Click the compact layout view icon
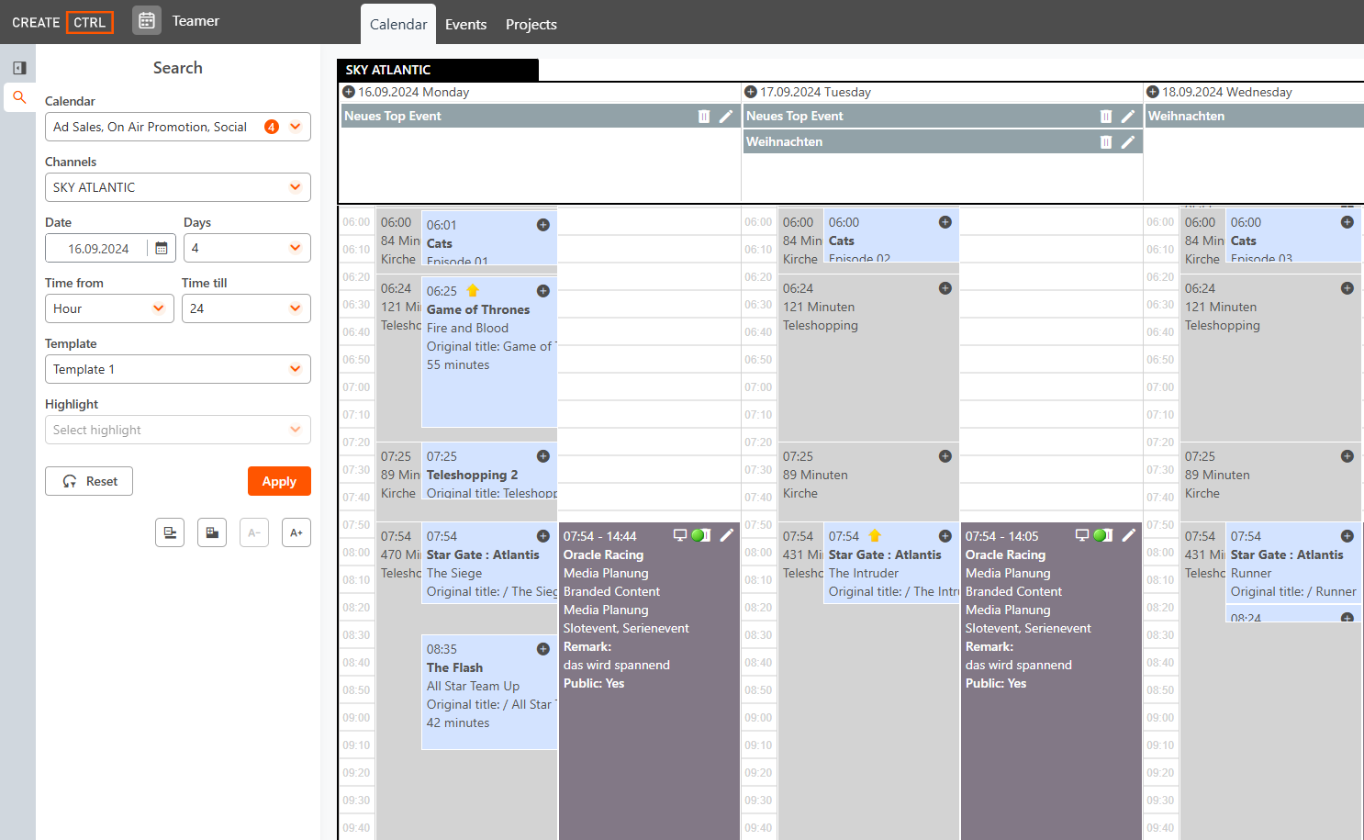 click(x=170, y=532)
